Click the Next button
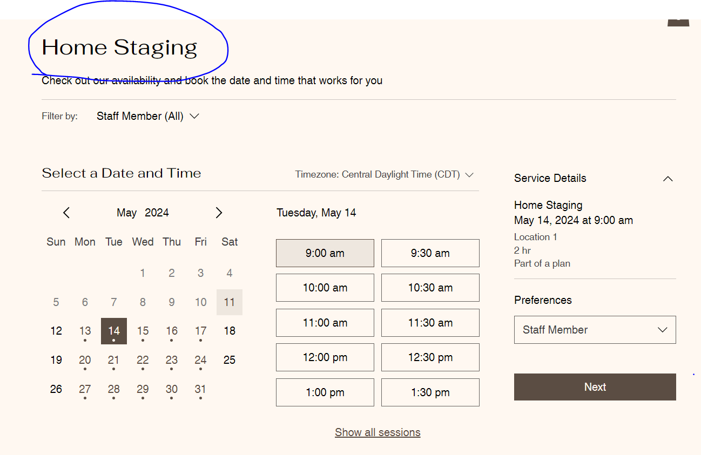Image resolution: width=701 pixels, height=455 pixels. tap(595, 387)
